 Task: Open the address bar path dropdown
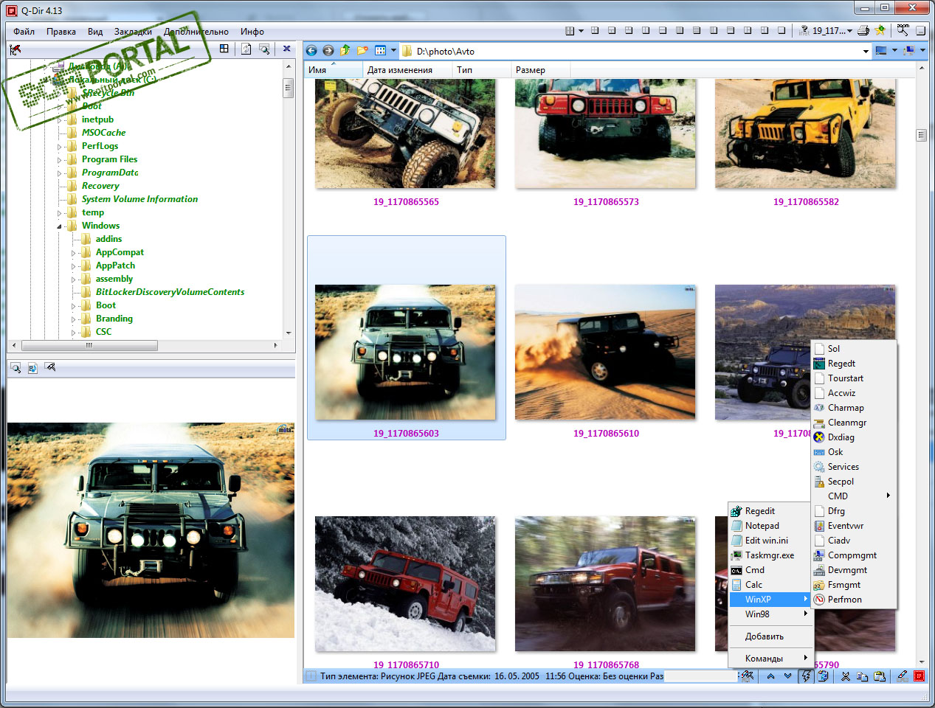[866, 51]
